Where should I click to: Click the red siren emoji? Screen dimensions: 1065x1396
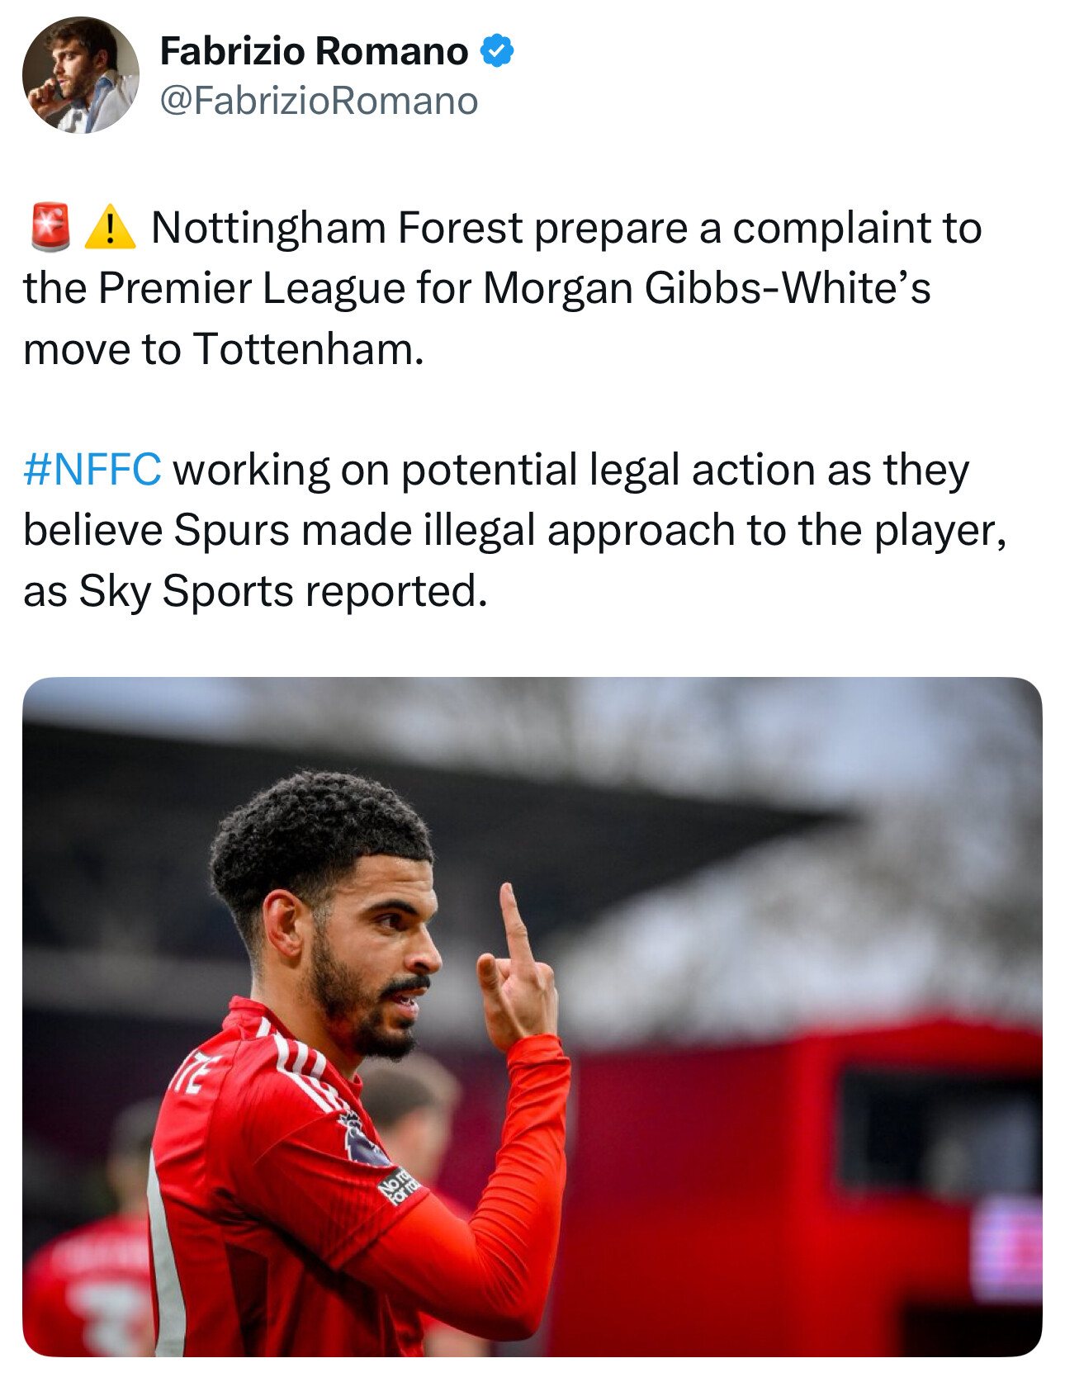pyautogui.click(x=50, y=227)
